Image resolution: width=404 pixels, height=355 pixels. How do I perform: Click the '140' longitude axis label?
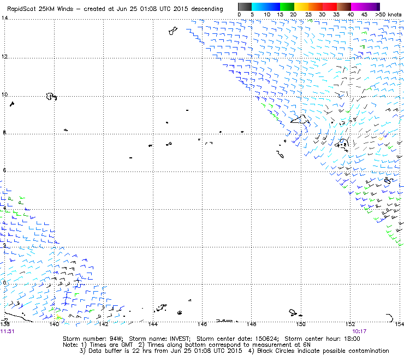pyautogui.click(x=54, y=324)
